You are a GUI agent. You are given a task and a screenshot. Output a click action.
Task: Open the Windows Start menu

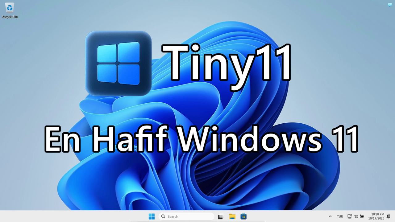(152, 216)
